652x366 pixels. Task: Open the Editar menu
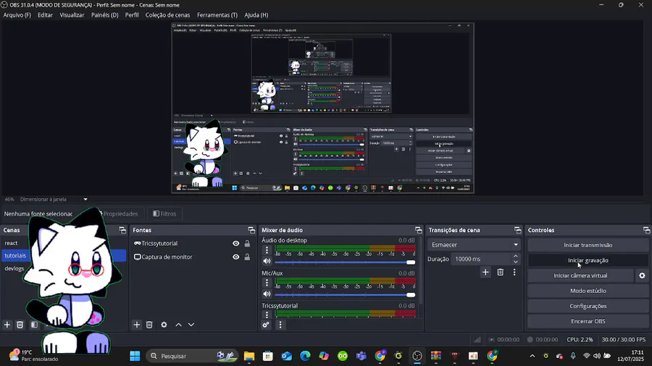pos(45,15)
